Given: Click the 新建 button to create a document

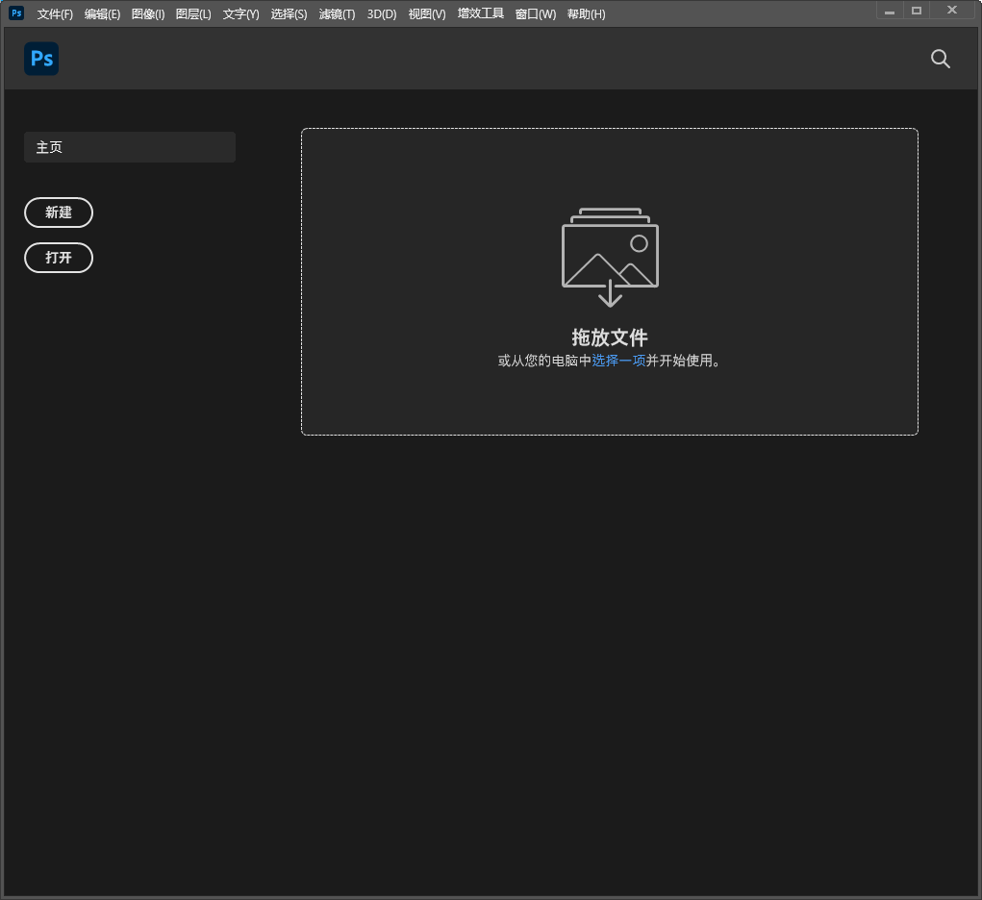Looking at the screenshot, I should pos(59,212).
